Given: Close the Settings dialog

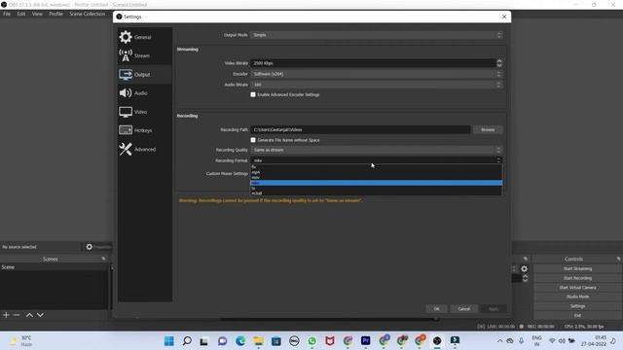Looking at the screenshot, I should tap(504, 17).
